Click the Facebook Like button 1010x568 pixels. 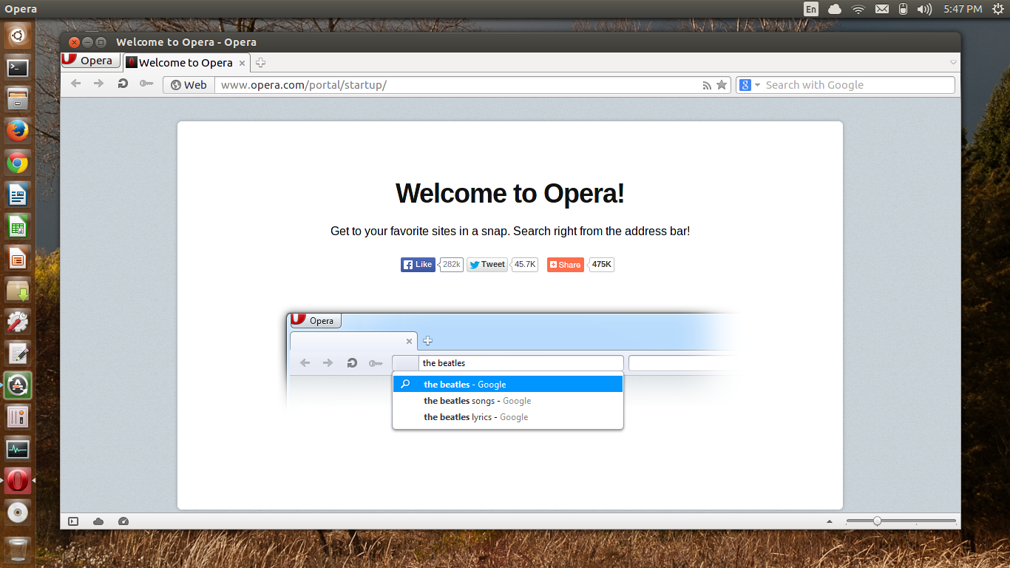(418, 265)
